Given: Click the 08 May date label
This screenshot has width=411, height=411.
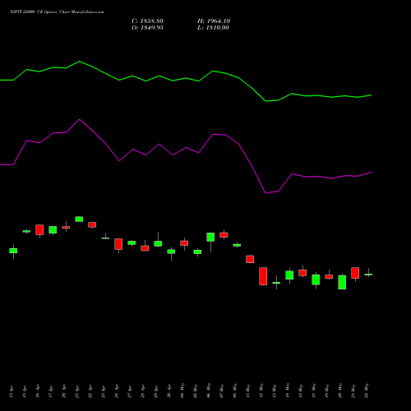Looking at the screenshot, I should point(235,390).
